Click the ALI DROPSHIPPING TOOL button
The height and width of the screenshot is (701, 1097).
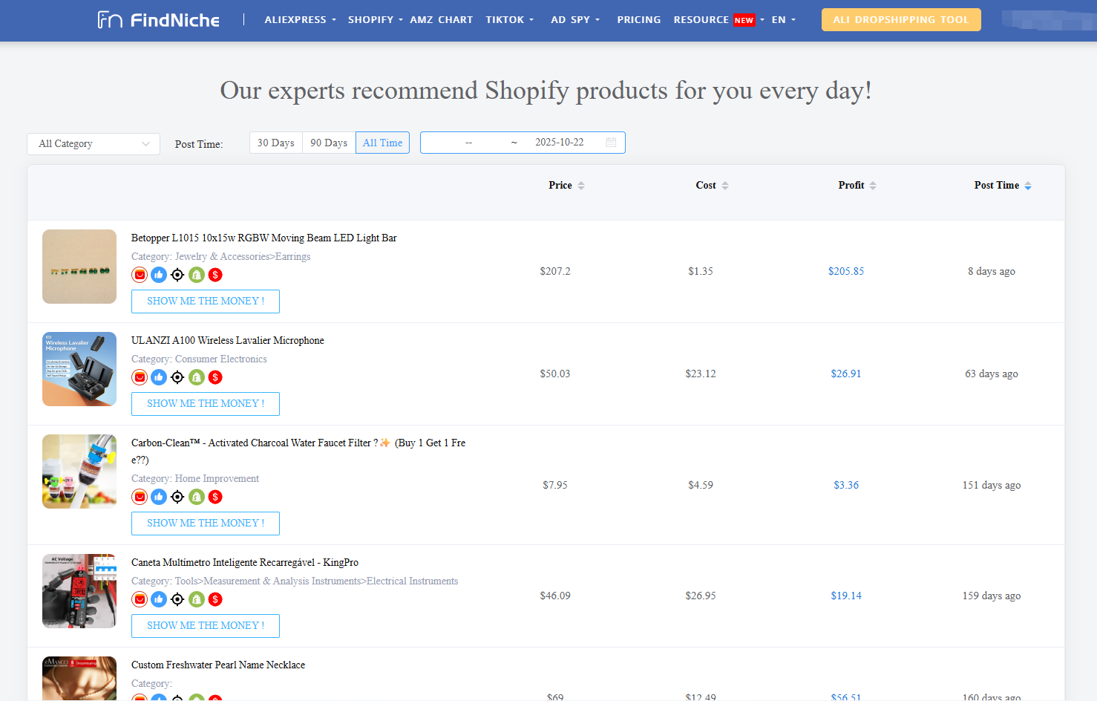pos(900,20)
